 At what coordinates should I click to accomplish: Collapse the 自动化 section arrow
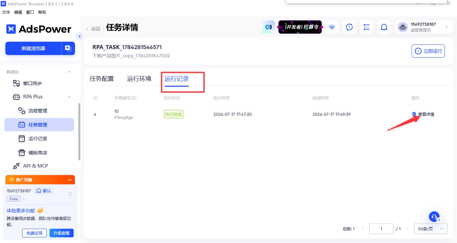(x=69, y=72)
